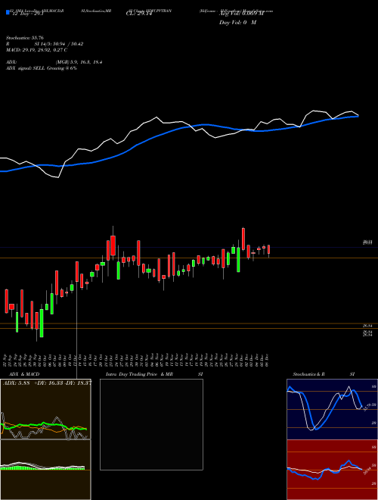Click the lowest green candlestick near chart bottom
This screenshot has width=378, height=500.
42,323
